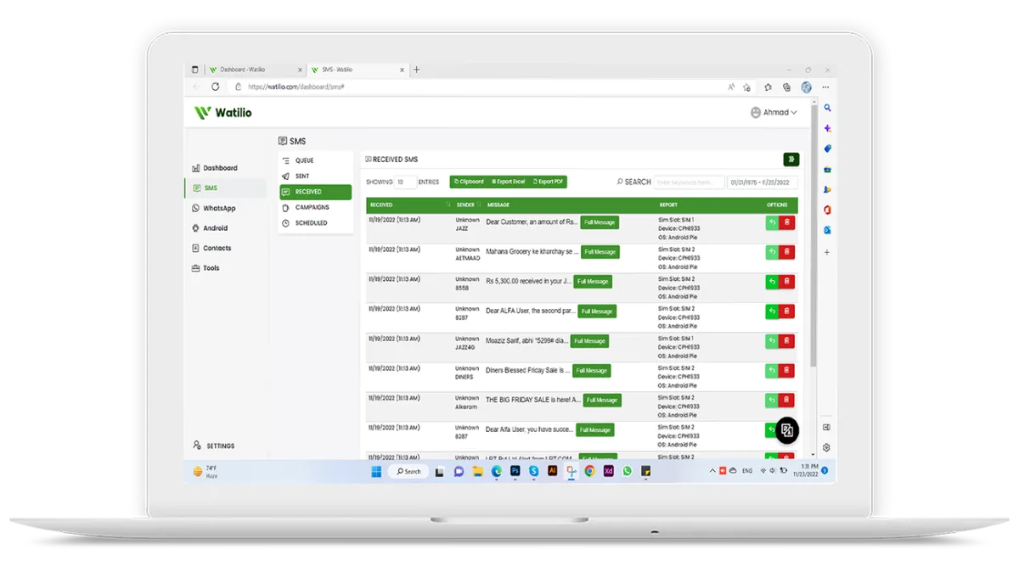The width and height of the screenshot is (1019, 572).
Task: Click the floating black translate button
Action: (787, 430)
